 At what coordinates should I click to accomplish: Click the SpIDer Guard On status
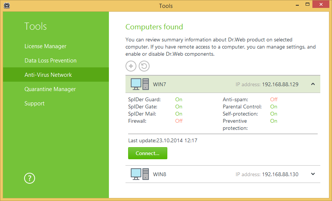coord(179,99)
